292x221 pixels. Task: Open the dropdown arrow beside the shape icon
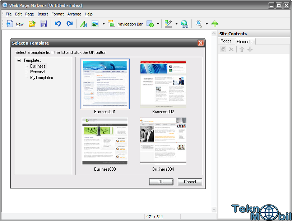click(158, 24)
